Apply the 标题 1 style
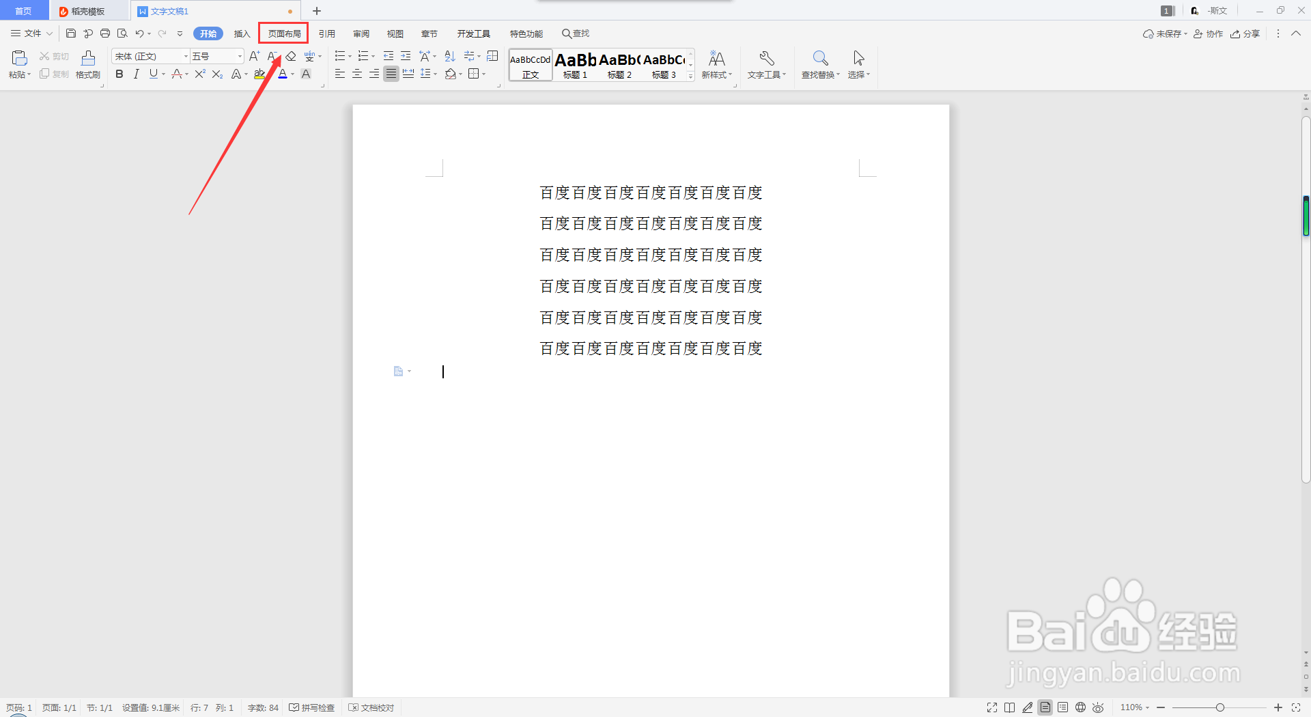The image size is (1311, 717). pyautogui.click(x=576, y=66)
